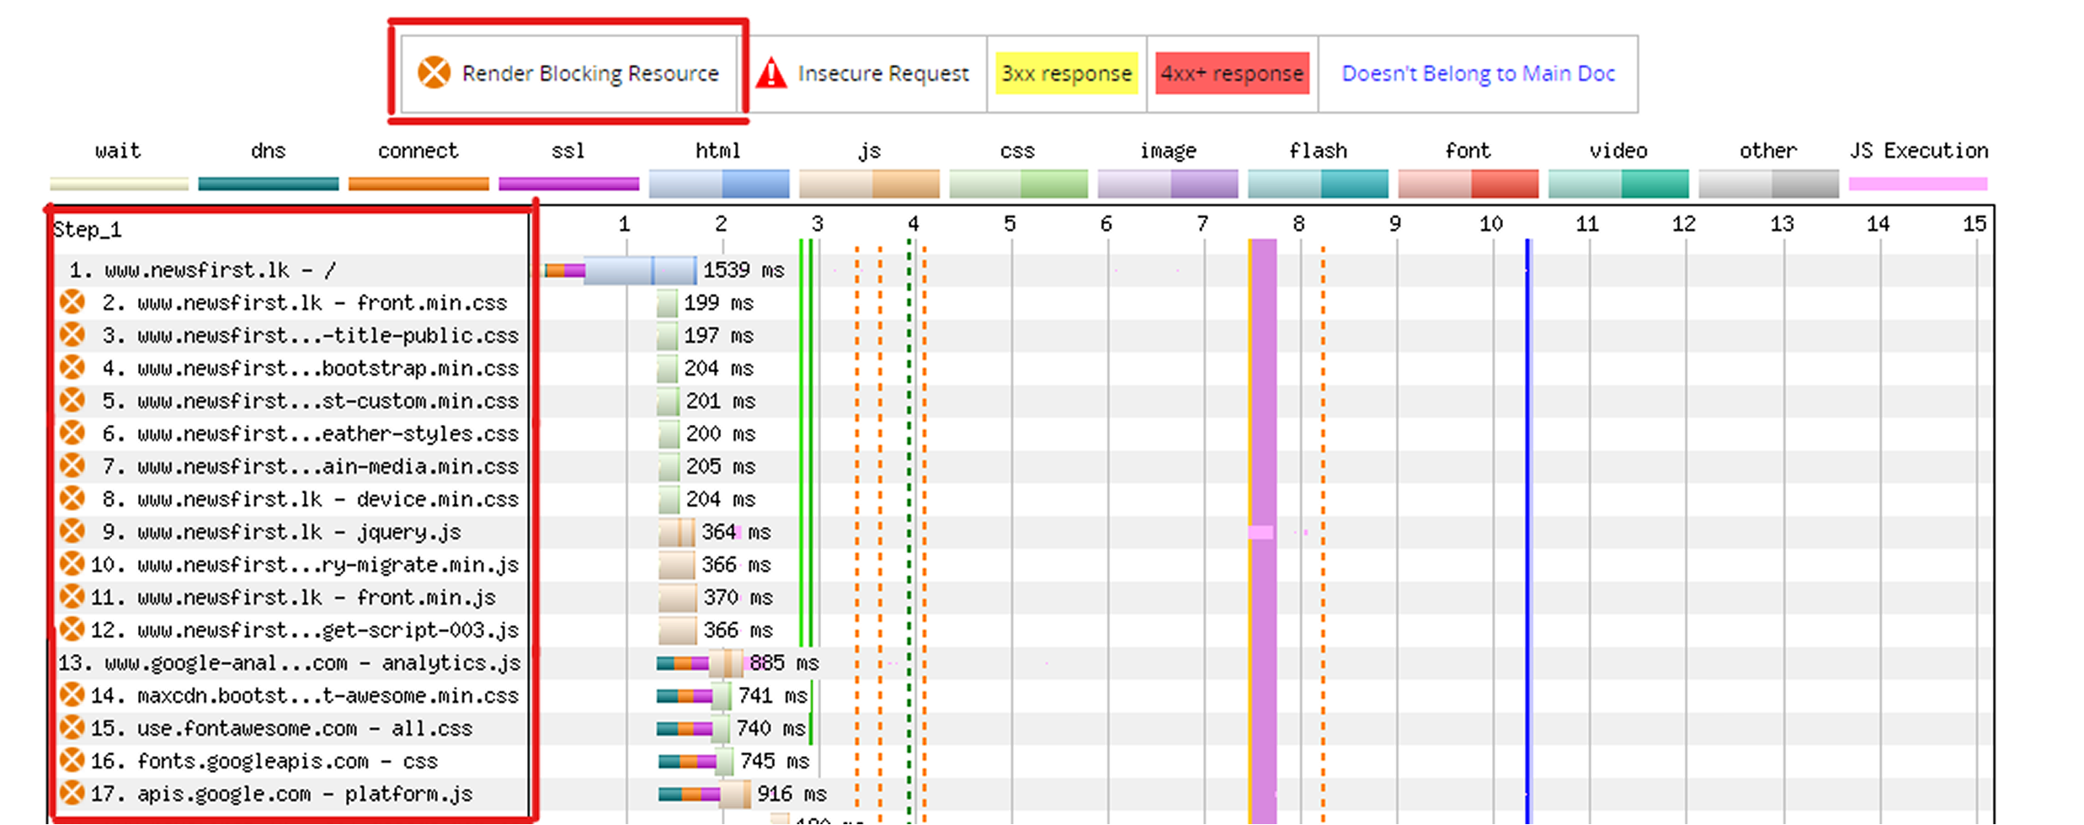The image size is (2084, 825).
Task: Click the render-blocking icon beside eather-styles.css
Action: pyautogui.click(x=72, y=434)
